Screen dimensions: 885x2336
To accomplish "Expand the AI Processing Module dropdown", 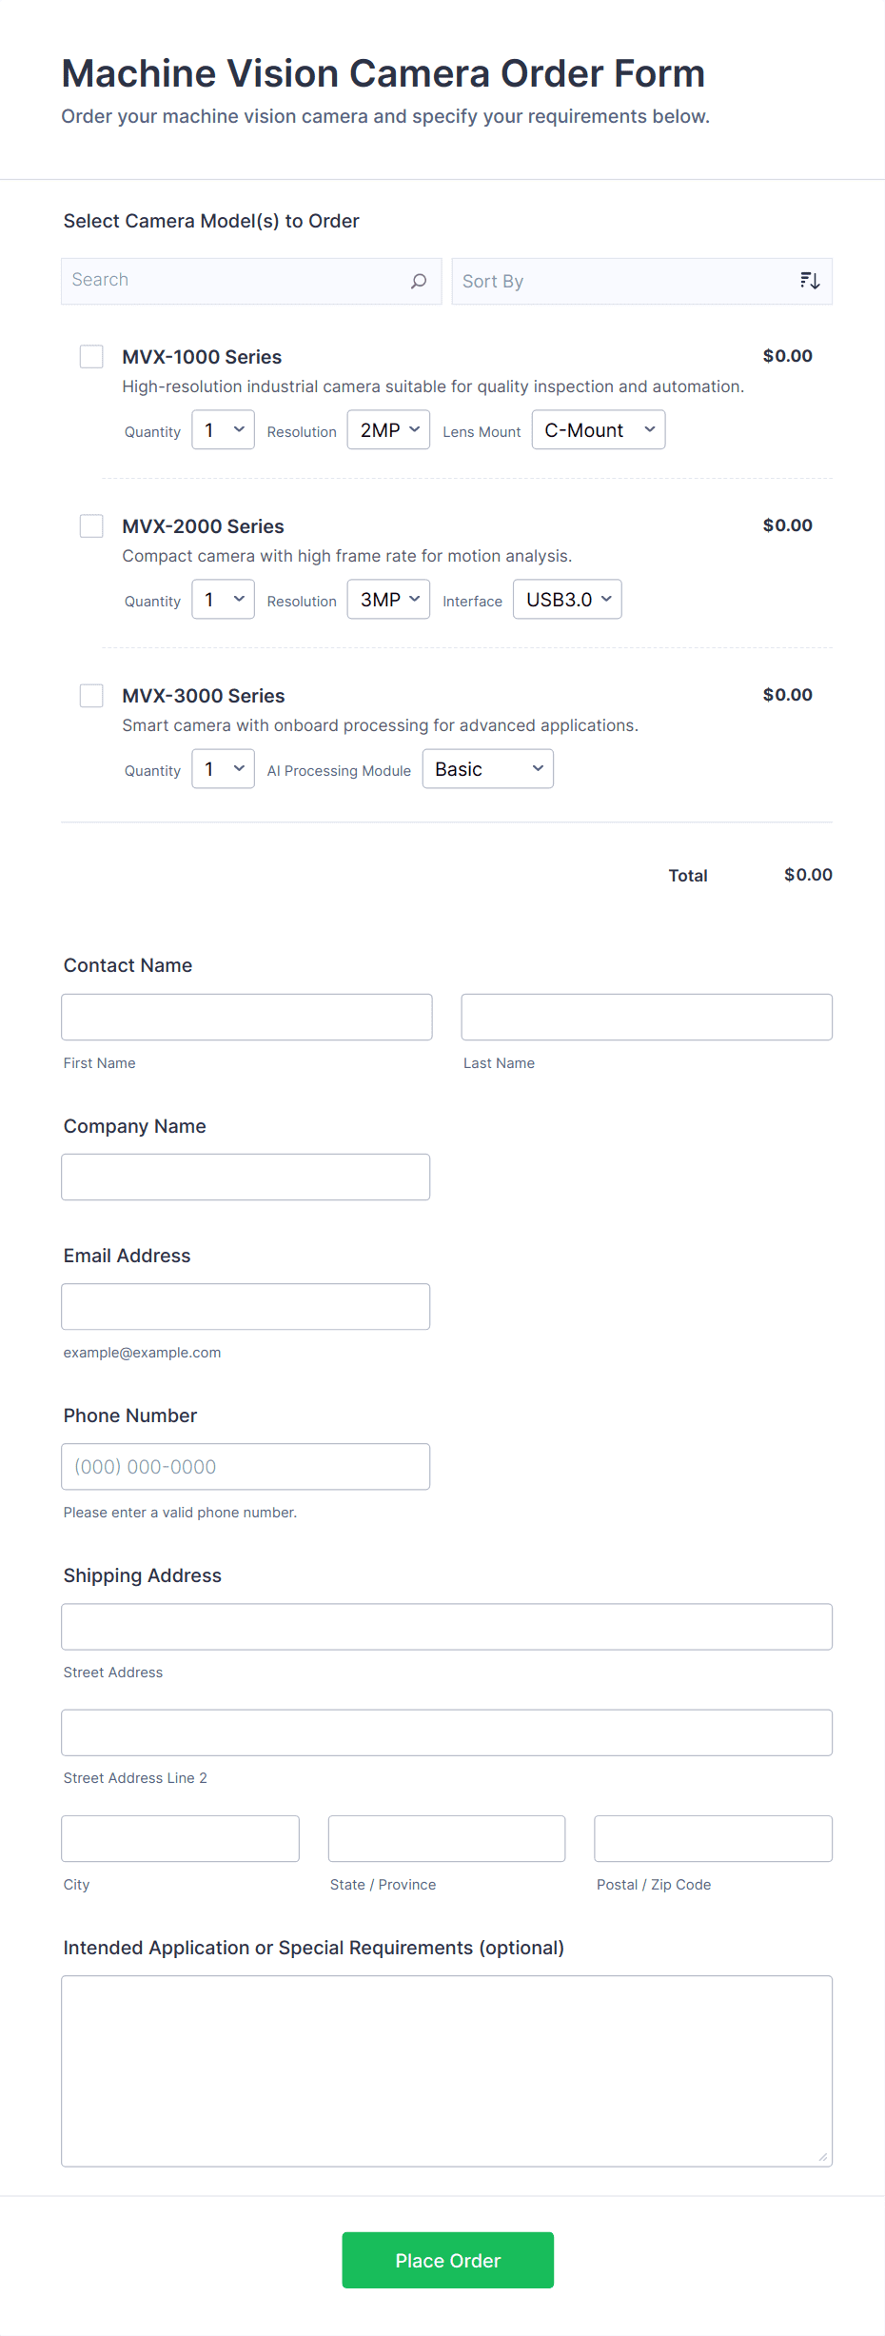I will (487, 769).
